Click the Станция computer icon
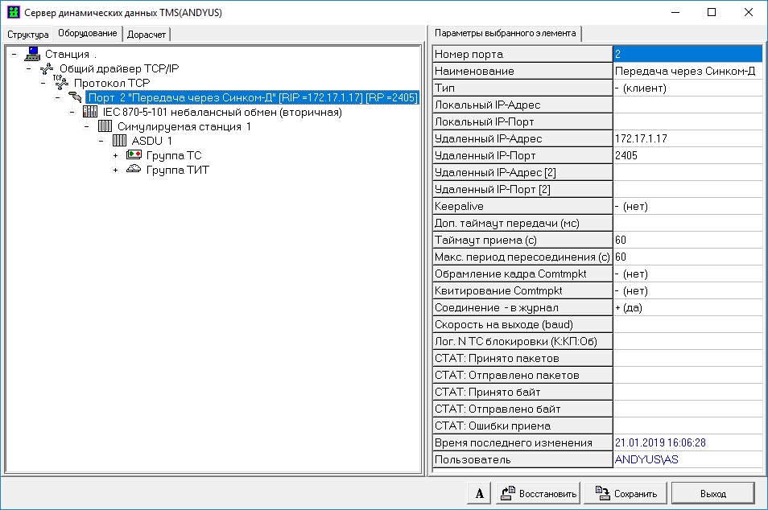768x510 pixels. pos(32,54)
